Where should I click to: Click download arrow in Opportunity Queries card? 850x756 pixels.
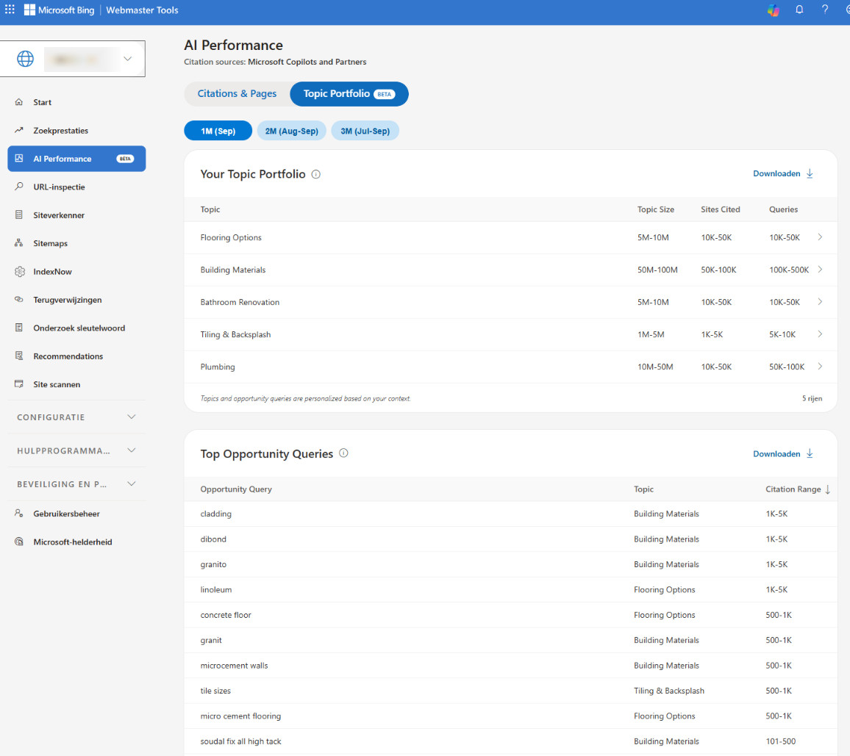pos(810,453)
